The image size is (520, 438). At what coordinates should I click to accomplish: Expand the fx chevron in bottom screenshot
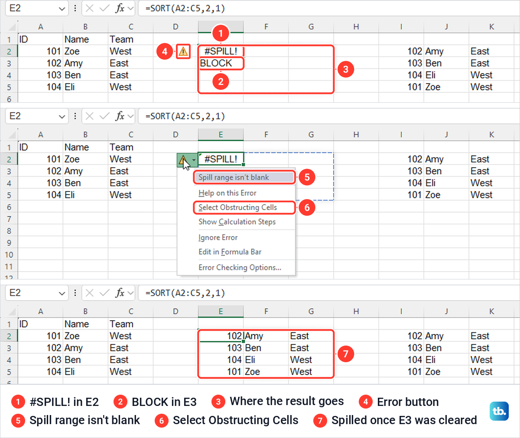coord(131,293)
